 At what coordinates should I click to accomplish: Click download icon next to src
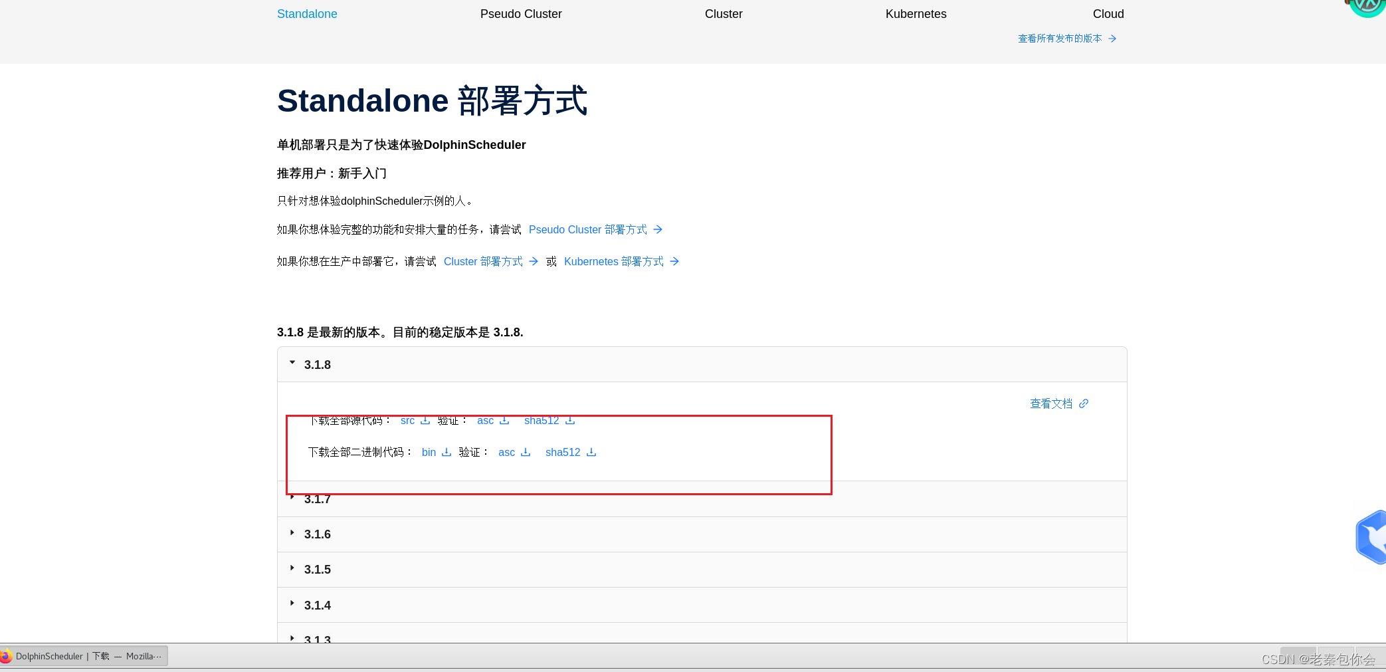(425, 421)
